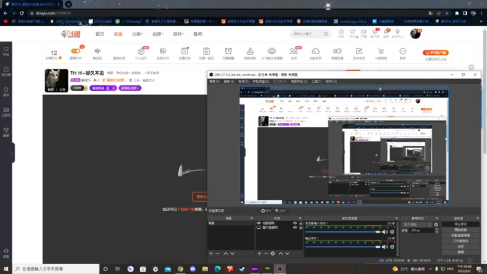Open the 直播 live tab

[118, 34]
